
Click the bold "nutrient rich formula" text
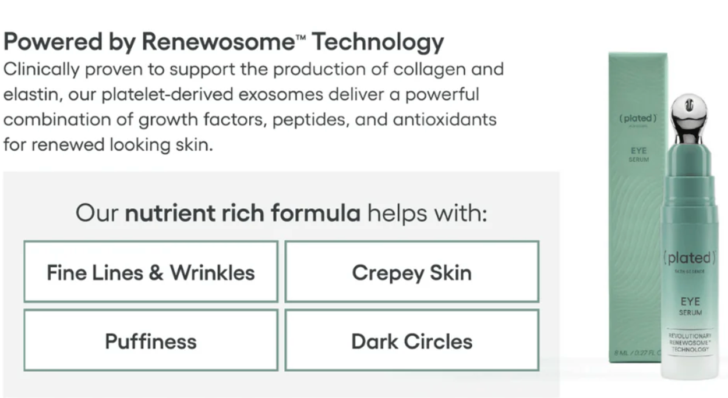[x=243, y=214]
